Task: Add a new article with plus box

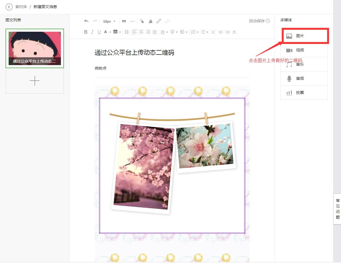Action: (35, 81)
